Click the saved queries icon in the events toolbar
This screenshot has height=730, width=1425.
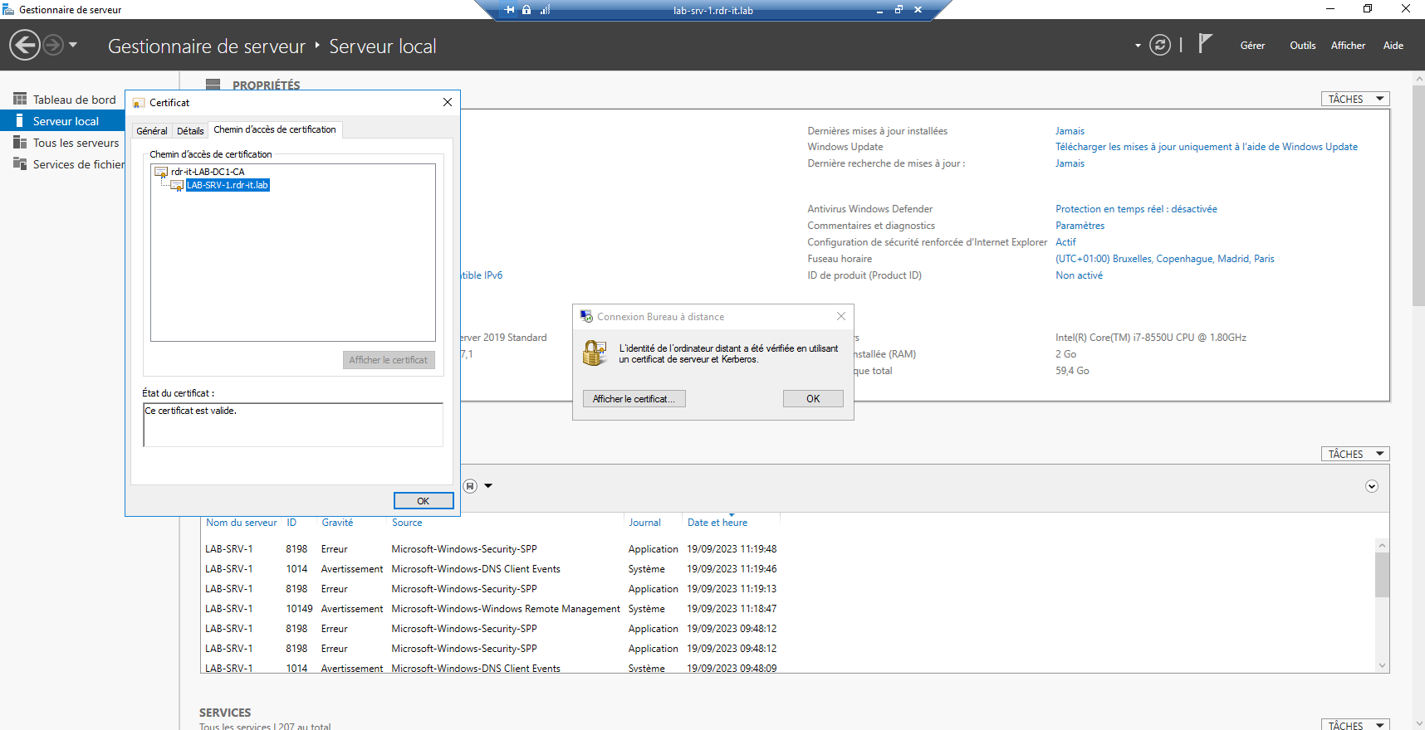pyautogui.click(x=470, y=486)
